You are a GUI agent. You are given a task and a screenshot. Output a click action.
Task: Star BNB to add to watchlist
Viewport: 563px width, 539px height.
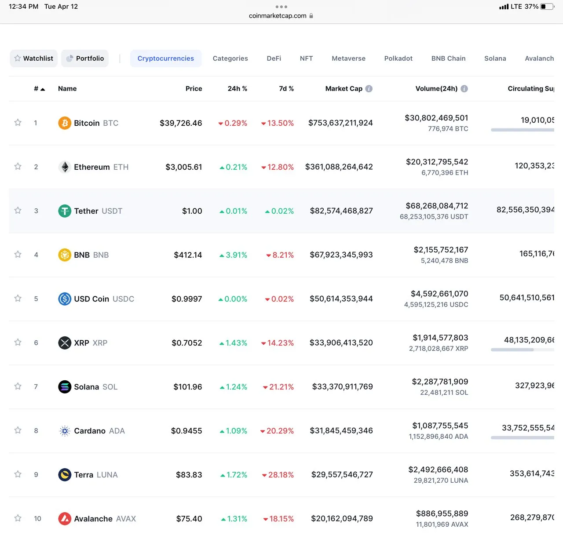[x=18, y=254]
